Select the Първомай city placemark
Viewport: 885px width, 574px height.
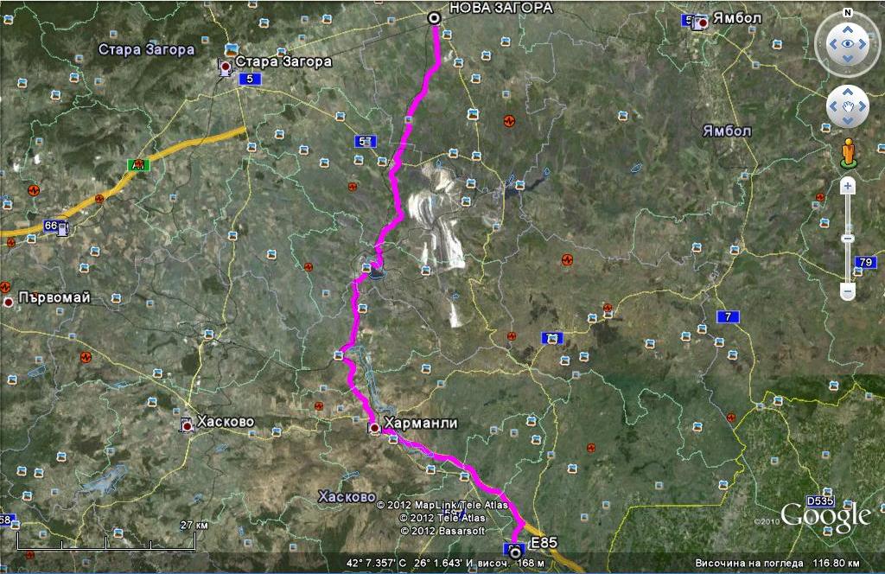[9, 303]
